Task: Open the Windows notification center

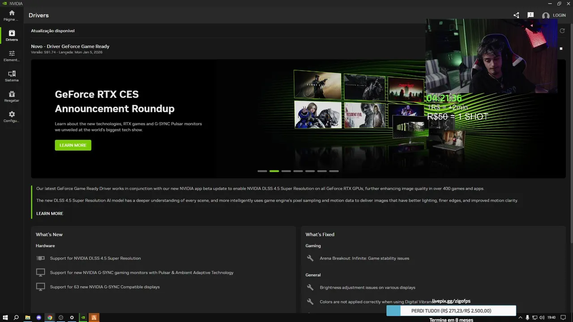Action: pyautogui.click(x=563, y=318)
